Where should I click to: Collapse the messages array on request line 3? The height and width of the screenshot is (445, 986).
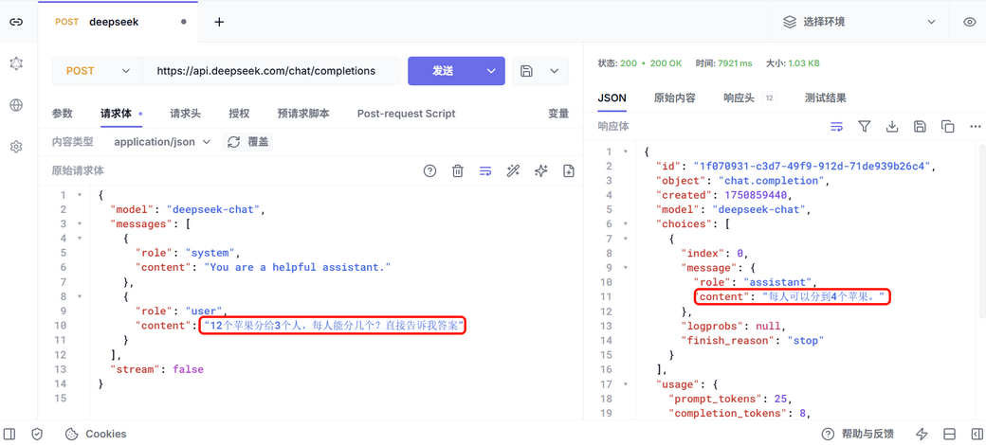click(x=80, y=224)
